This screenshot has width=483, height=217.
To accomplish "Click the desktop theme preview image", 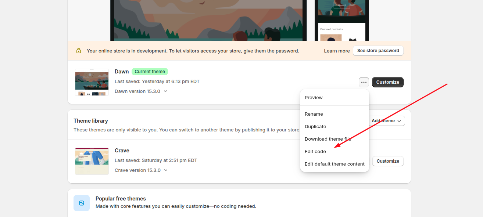I will pos(208,21).
